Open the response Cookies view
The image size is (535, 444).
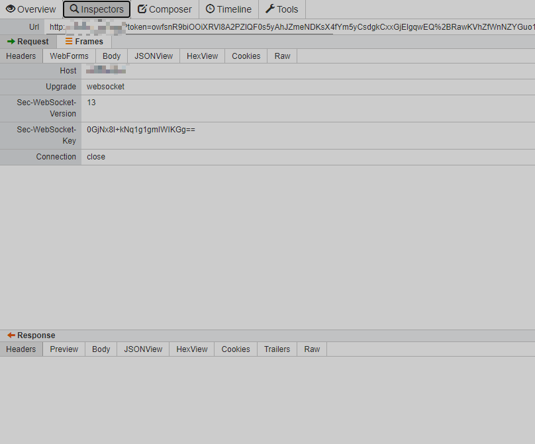coord(235,349)
